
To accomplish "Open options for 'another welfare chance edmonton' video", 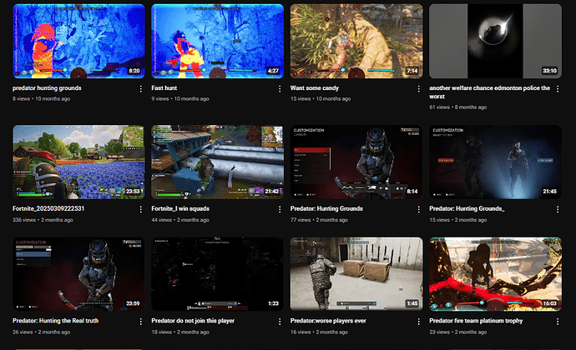I will (x=558, y=89).
